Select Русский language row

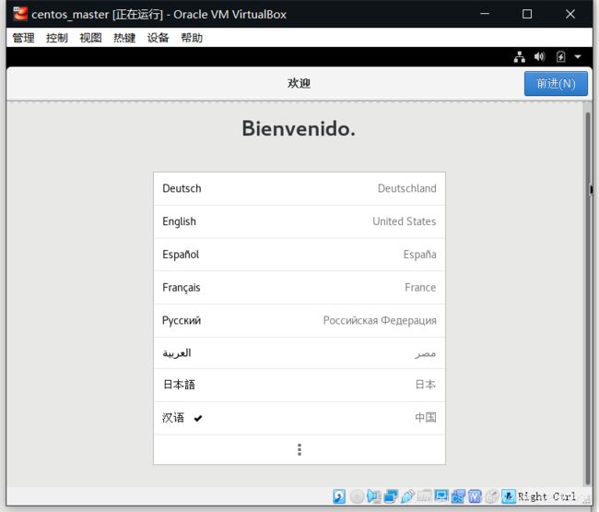click(299, 320)
